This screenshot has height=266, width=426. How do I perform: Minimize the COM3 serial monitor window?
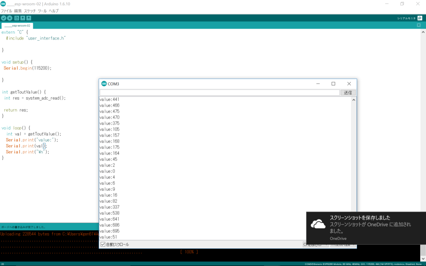[x=318, y=84]
